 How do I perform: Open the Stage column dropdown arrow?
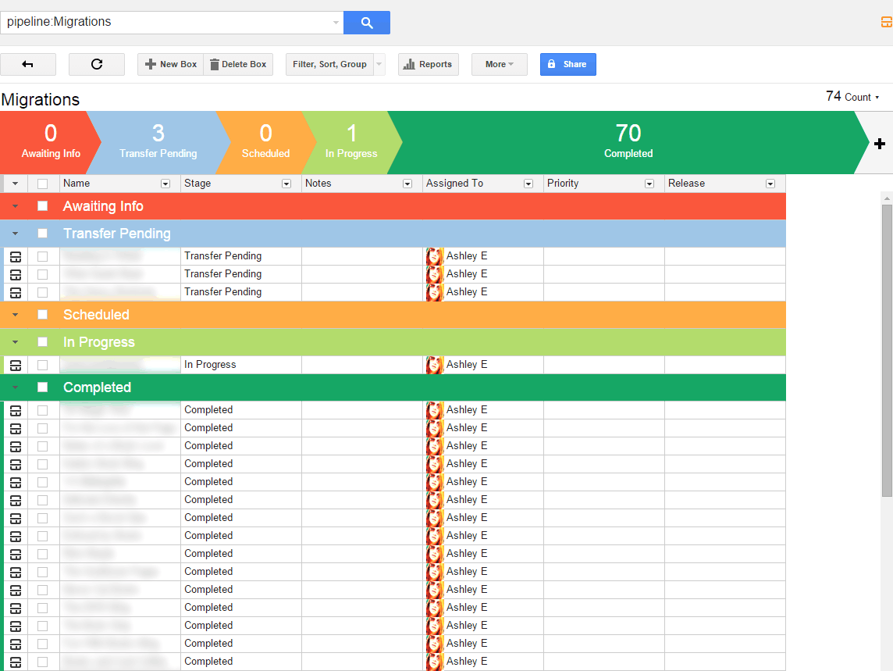click(x=286, y=184)
